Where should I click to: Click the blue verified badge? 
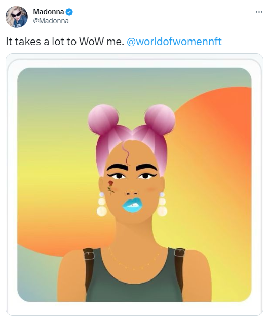pyautogui.click(x=69, y=12)
